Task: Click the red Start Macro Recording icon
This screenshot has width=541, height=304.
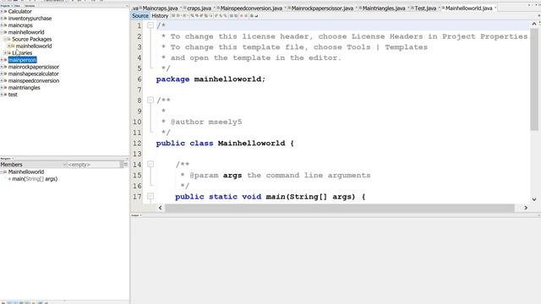Action: 241,15
